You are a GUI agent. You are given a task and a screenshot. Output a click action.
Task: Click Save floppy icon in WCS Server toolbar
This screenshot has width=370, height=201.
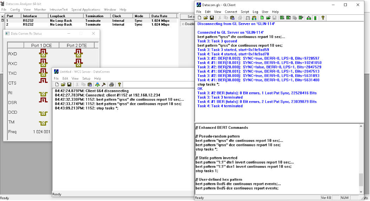[69, 84]
